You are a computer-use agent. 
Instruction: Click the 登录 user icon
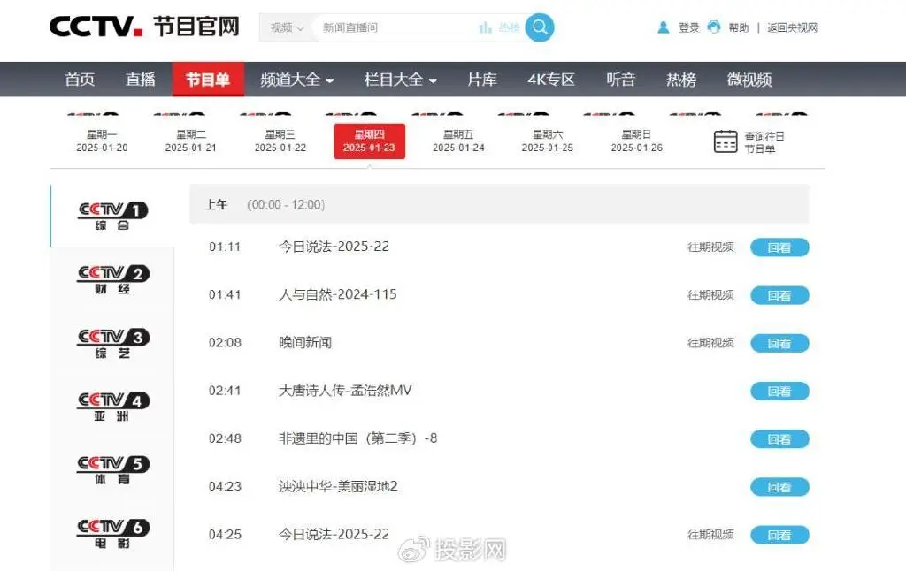tap(664, 27)
